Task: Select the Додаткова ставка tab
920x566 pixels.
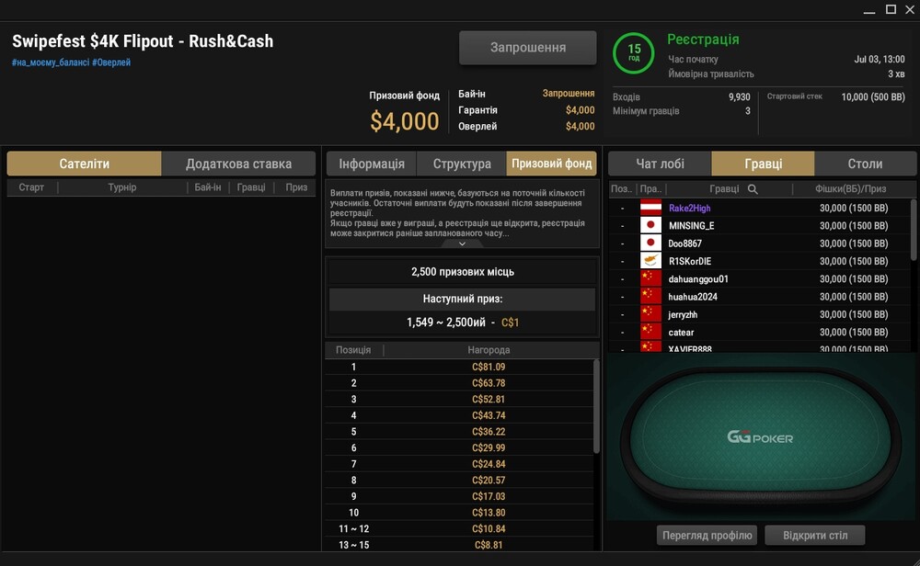Action: click(238, 164)
